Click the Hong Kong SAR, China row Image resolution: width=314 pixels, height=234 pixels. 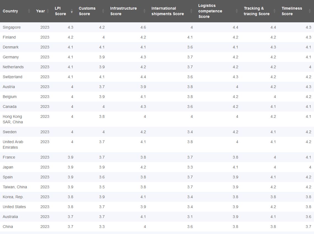tap(13, 119)
